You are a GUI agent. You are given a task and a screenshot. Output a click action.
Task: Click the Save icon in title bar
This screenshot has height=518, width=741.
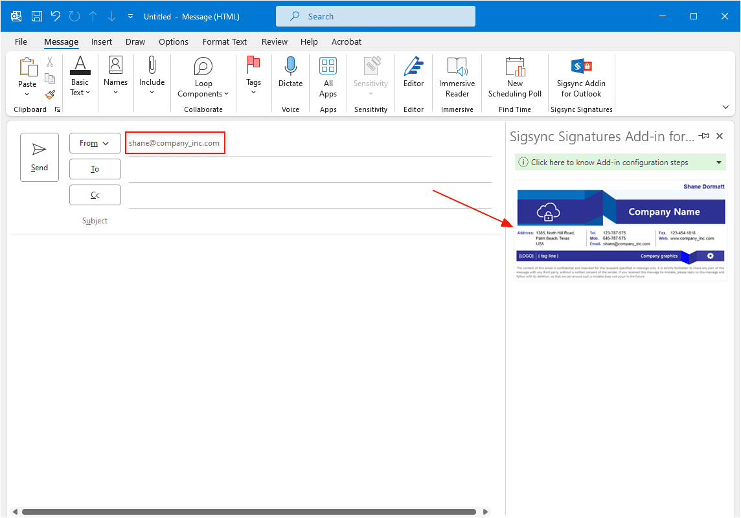click(x=37, y=16)
